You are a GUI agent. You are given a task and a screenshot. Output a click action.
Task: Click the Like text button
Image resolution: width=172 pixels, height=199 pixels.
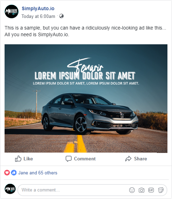pyautogui.click(x=28, y=159)
